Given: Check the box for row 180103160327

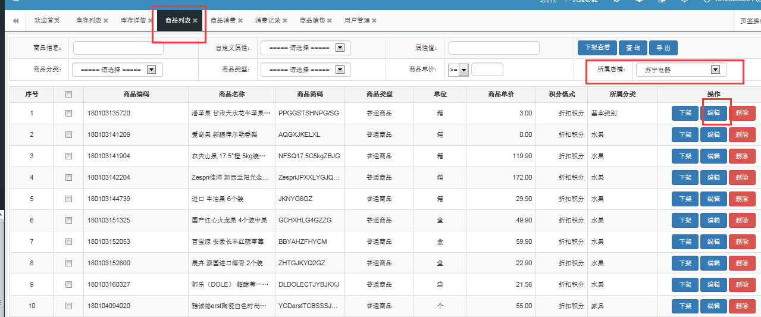Looking at the screenshot, I should pos(68,284).
